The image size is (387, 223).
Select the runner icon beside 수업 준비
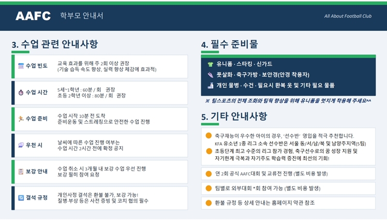[x=21, y=119]
